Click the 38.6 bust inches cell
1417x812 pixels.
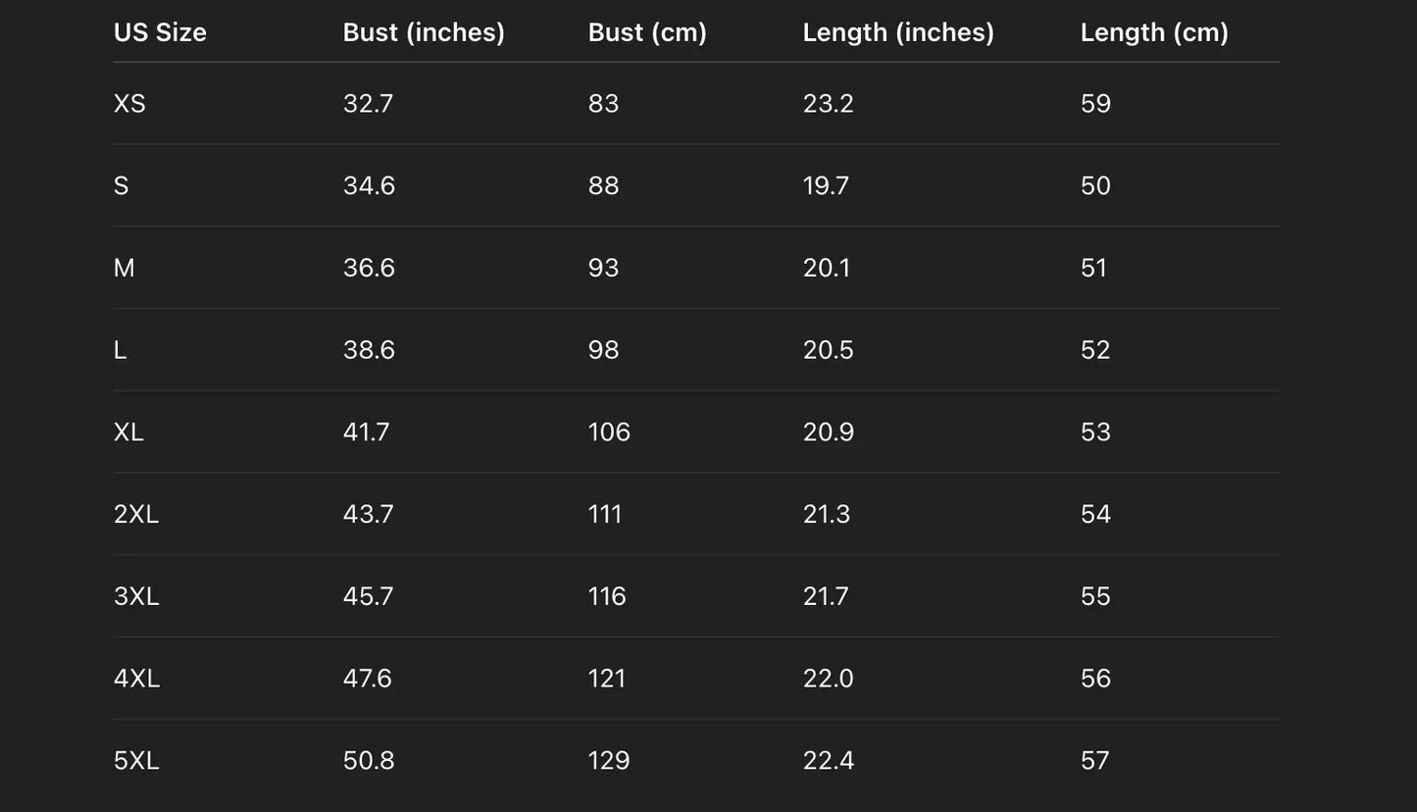pos(369,350)
